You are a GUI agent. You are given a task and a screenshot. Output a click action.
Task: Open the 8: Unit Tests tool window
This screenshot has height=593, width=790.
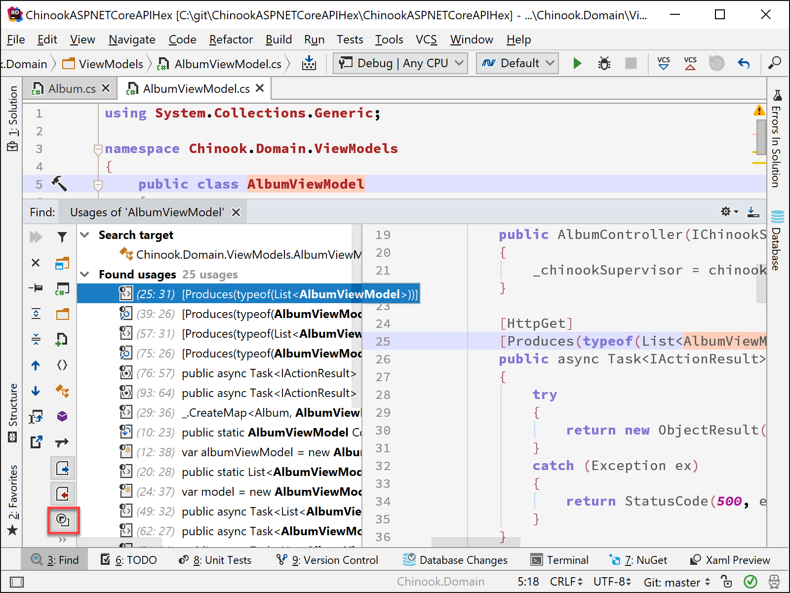(215, 560)
